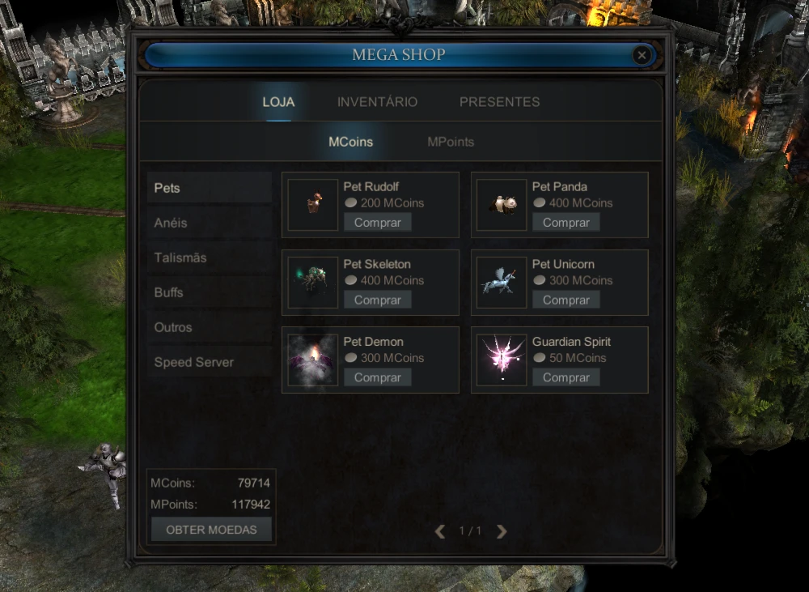The width and height of the screenshot is (809, 592).
Task: Click the Obter Moedas button
Action: [x=211, y=530]
